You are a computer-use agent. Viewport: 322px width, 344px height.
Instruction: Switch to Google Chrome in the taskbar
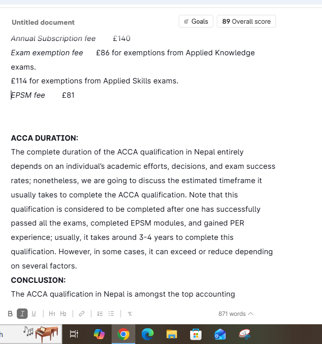pos(123,335)
